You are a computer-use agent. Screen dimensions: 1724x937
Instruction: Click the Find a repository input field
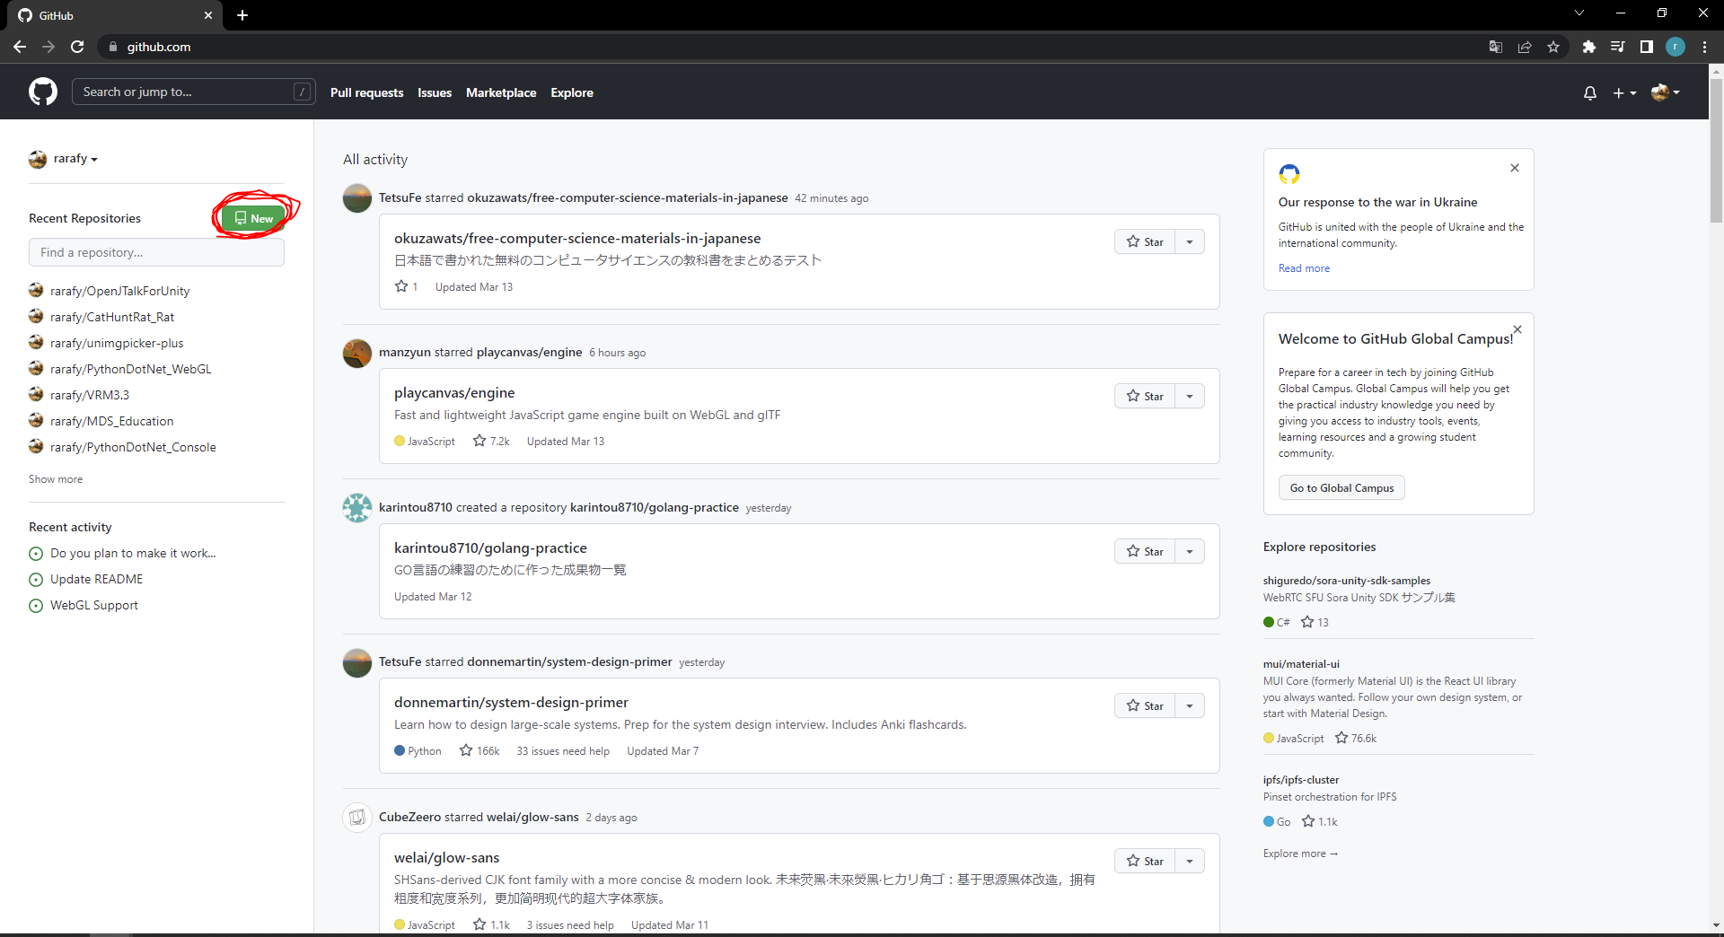[x=156, y=252]
